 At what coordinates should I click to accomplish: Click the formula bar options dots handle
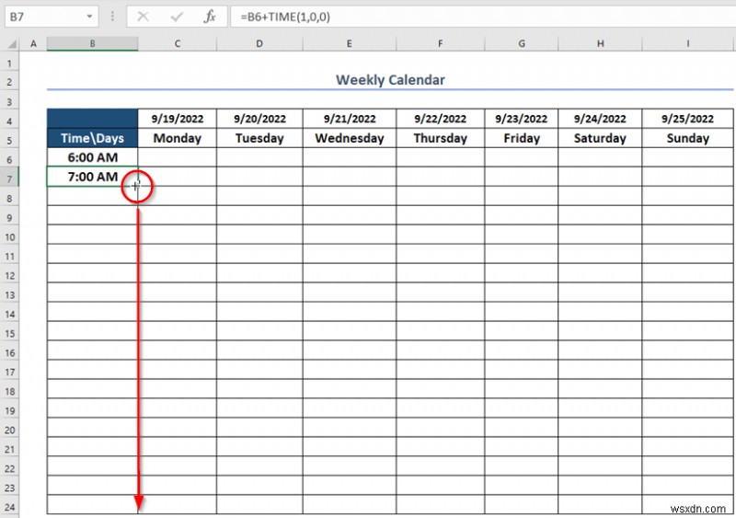click(x=112, y=17)
